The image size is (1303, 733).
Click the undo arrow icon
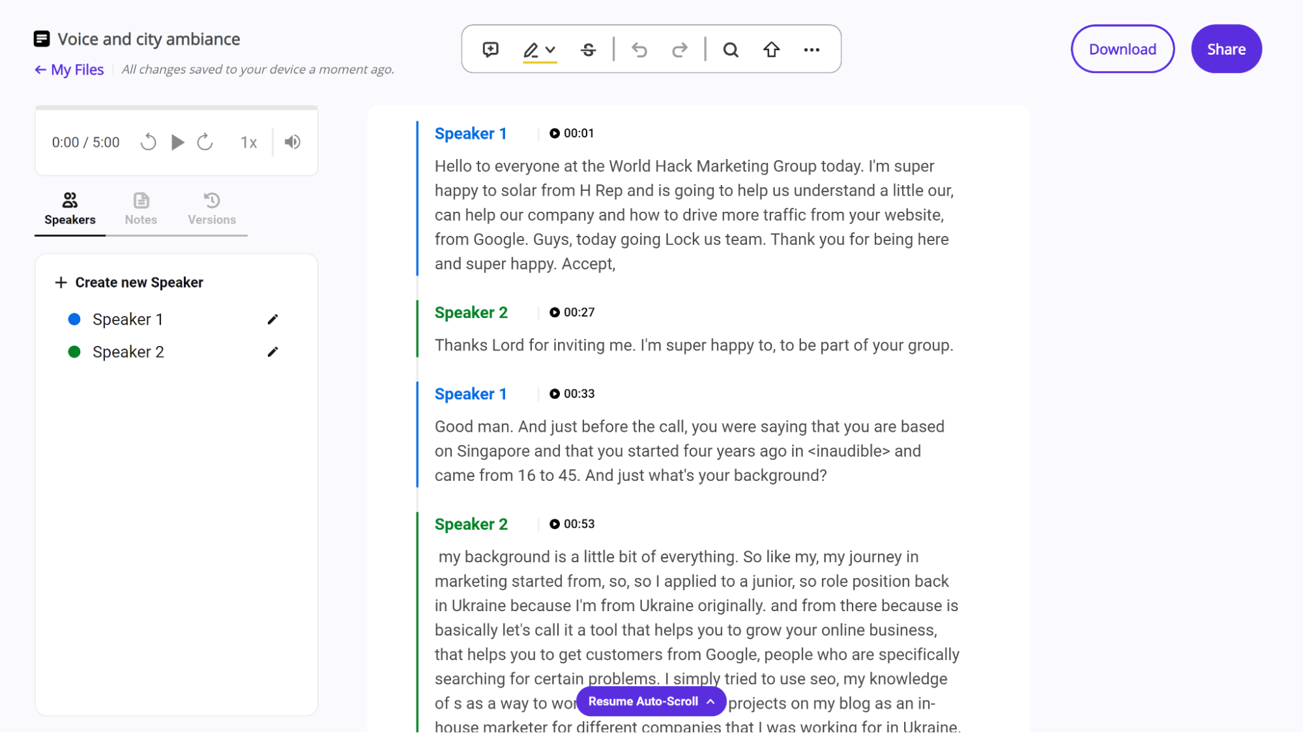tap(639, 50)
